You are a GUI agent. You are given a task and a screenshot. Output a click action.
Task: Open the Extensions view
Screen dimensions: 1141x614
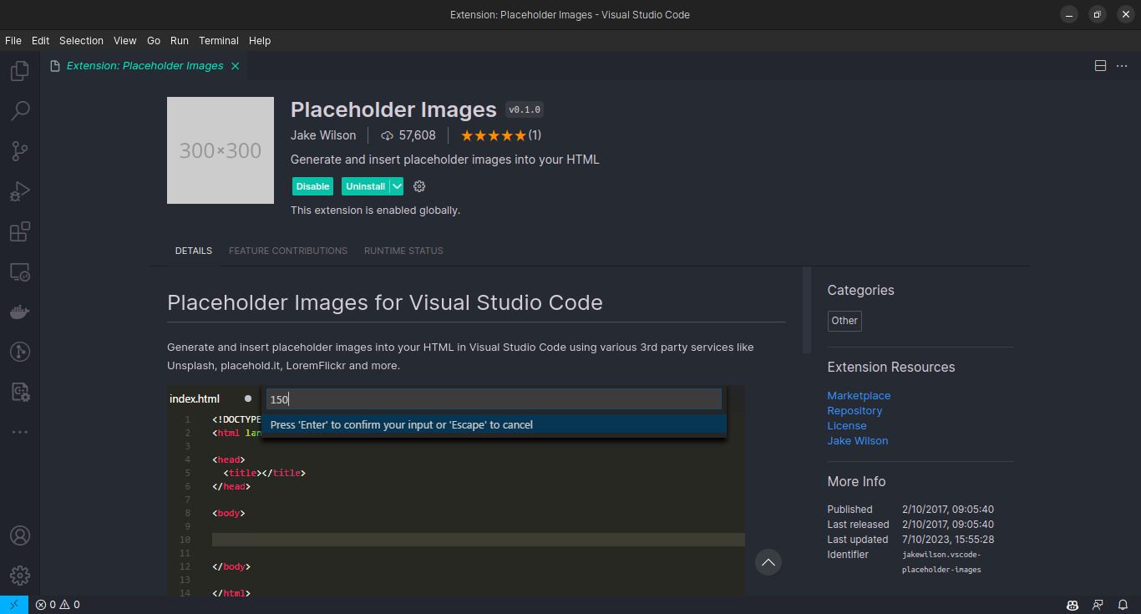pyautogui.click(x=19, y=231)
